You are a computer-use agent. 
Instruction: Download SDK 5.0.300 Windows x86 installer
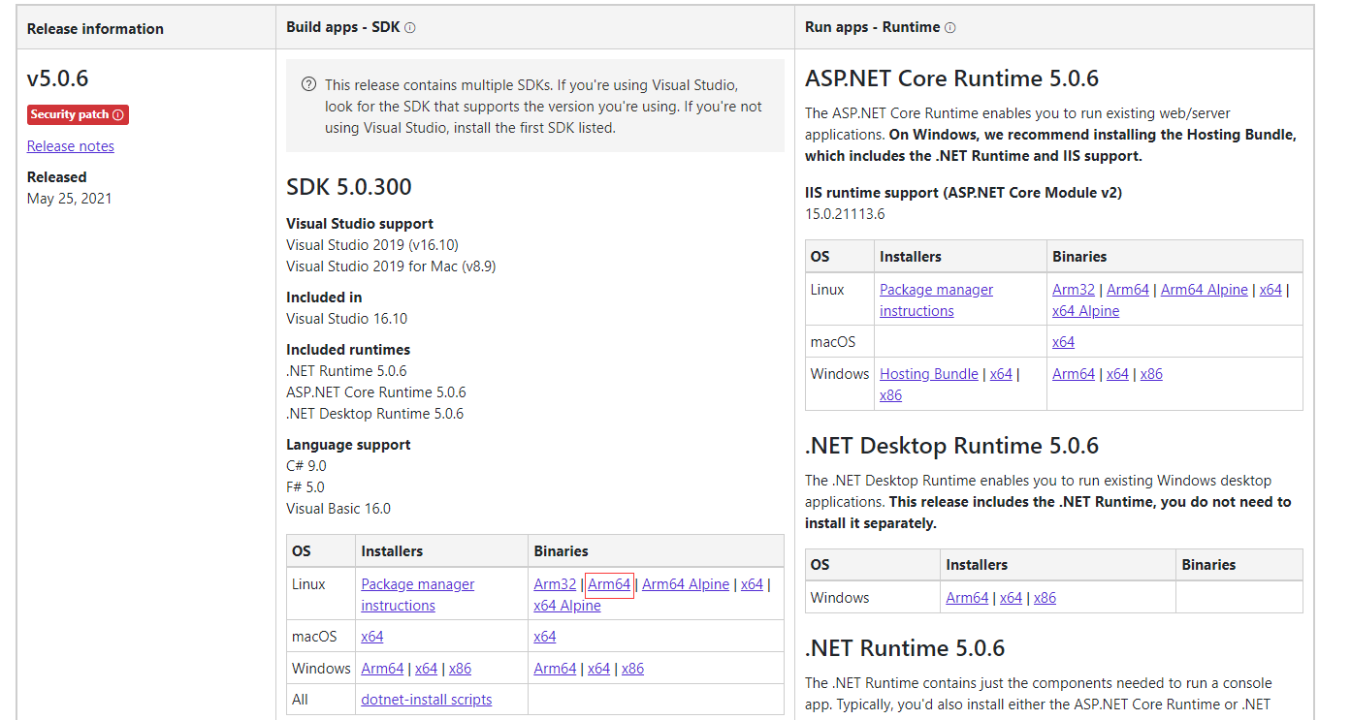tap(460, 669)
